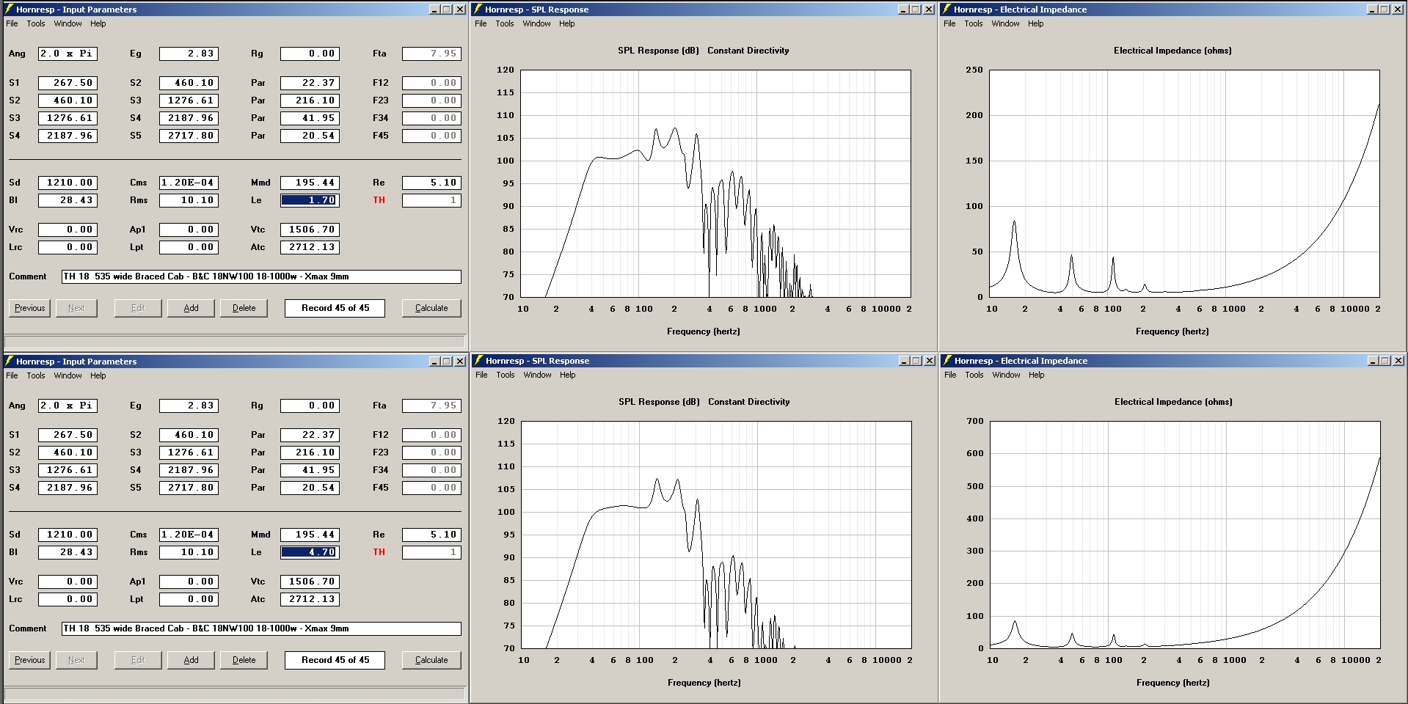Image resolution: width=1408 pixels, height=704 pixels.
Task: Click Rms field 10.10 in bottom window
Action: click(189, 552)
